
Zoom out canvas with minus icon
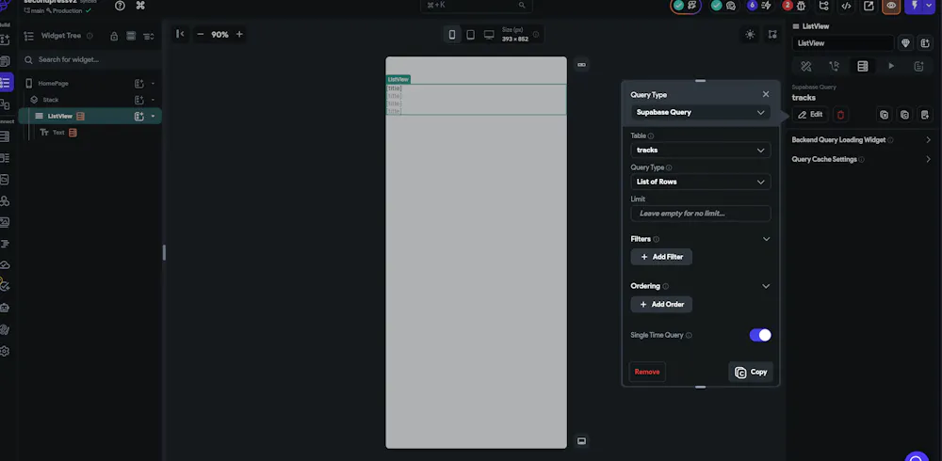coord(201,34)
